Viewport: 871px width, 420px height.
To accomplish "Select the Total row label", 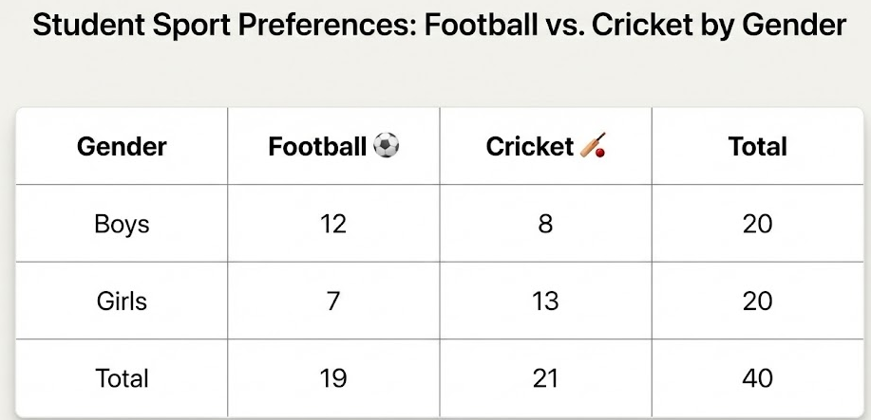I will tap(122, 378).
